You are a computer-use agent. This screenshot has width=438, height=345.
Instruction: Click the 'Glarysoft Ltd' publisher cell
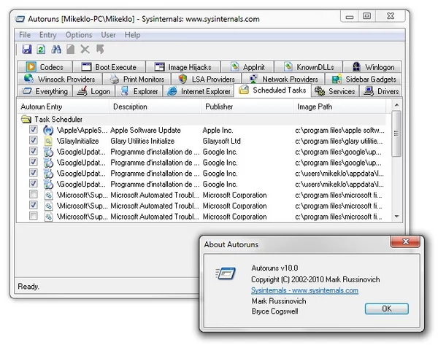point(221,141)
